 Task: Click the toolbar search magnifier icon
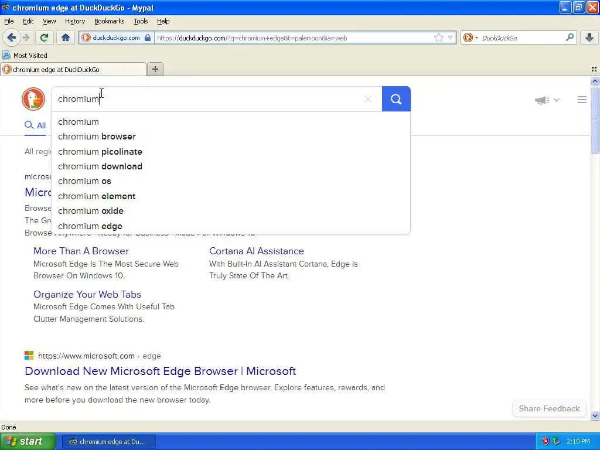[x=570, y=37]
